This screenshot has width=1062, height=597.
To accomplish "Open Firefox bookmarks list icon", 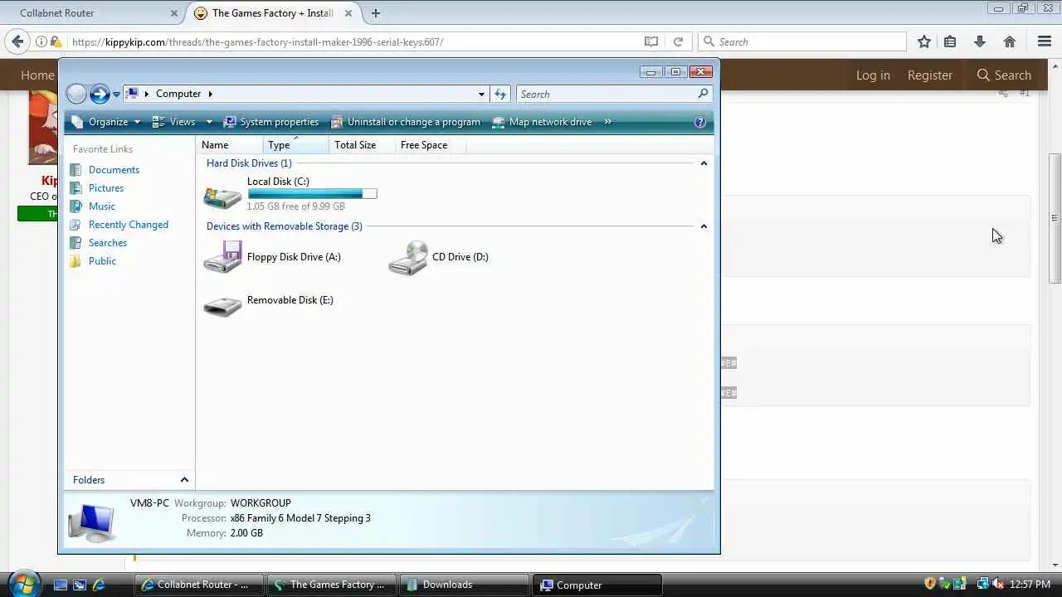I will click(950, 41).
